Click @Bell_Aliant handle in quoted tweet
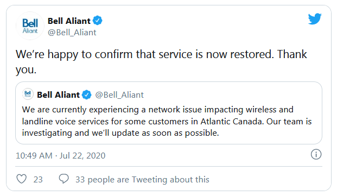337x196 pixels. point(119,95)
